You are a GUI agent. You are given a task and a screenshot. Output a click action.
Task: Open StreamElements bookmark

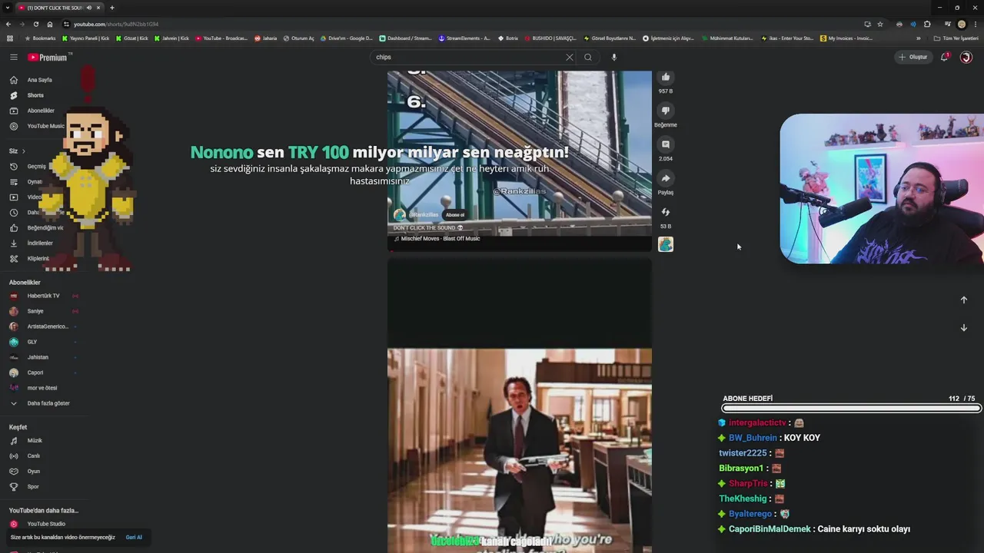point(464,38)
